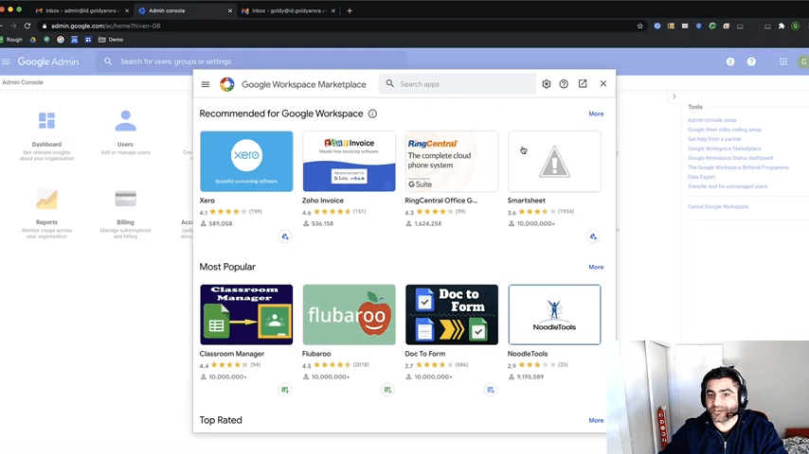Click Cancel Google Workspace link
809x454 pixels.
718,206
